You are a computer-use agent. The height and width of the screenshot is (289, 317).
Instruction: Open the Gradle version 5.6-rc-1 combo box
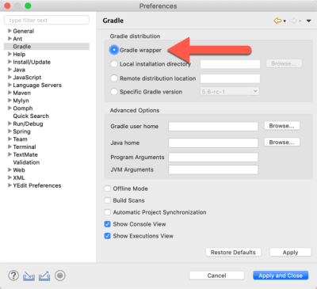[x=230, y=92]
